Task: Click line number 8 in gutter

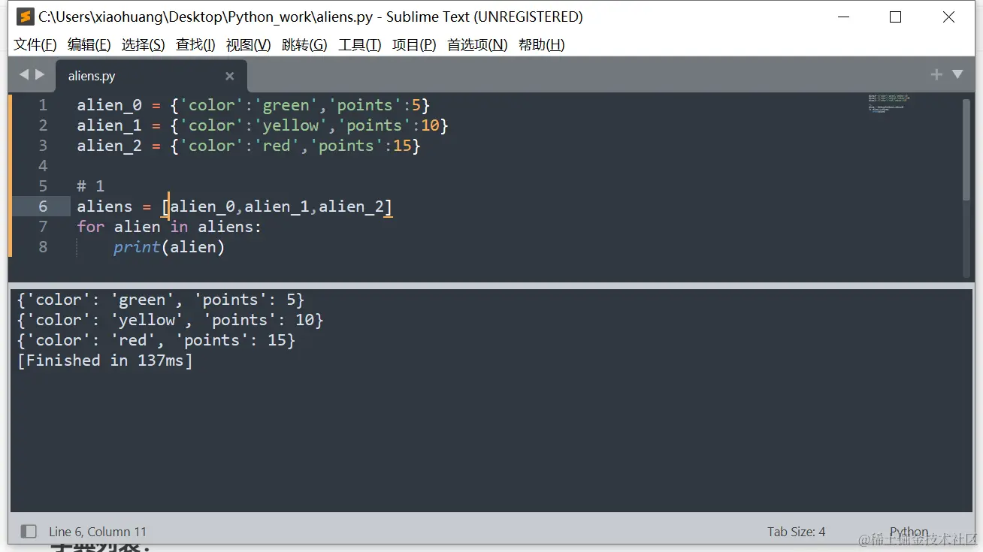Action: [x=43, y=247]
